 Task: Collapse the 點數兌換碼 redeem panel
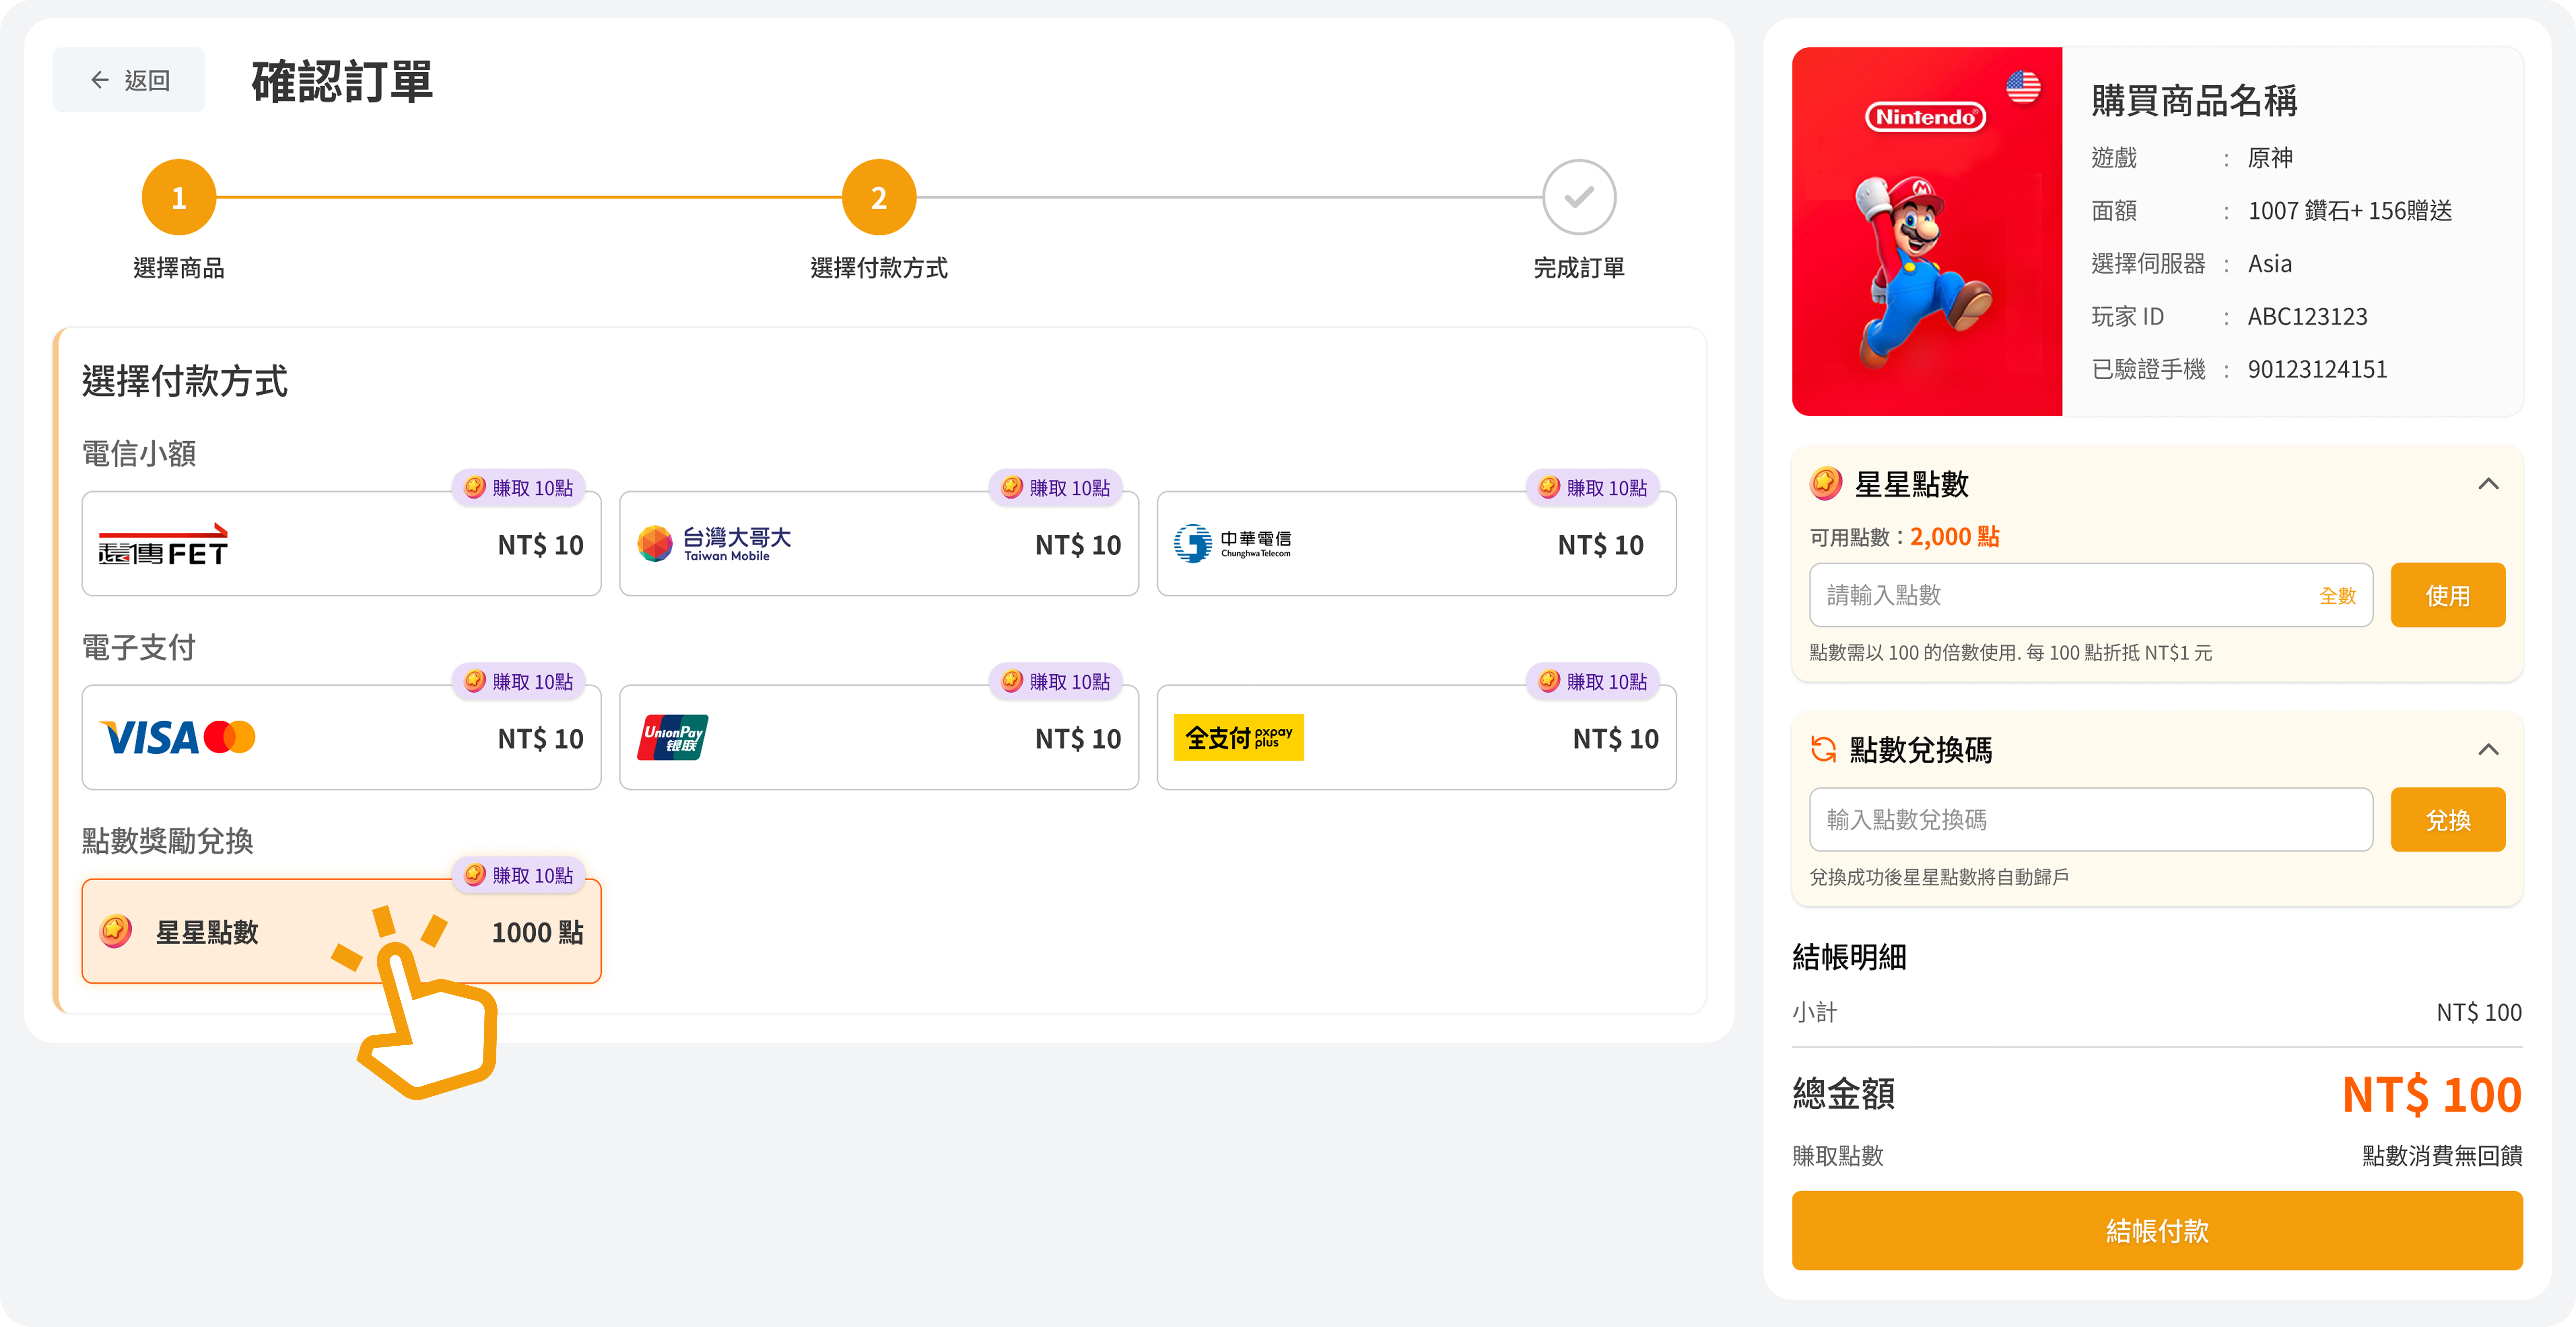coord(2488,749)
